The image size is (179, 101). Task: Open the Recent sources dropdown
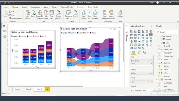coord(58,15)
